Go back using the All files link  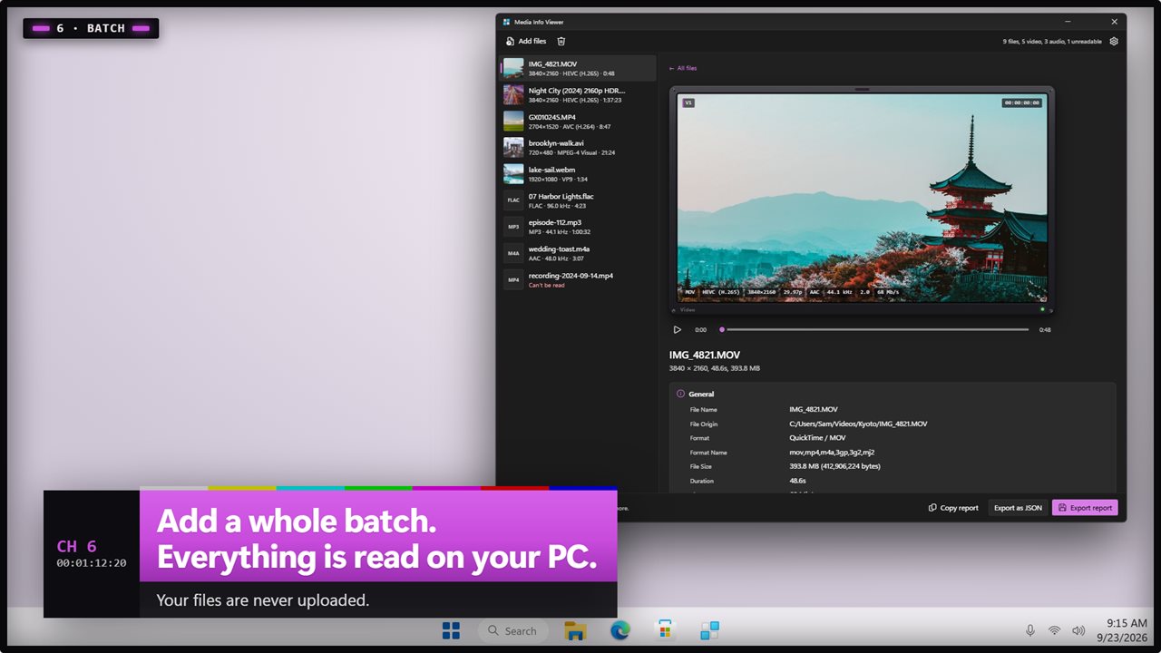683,68
